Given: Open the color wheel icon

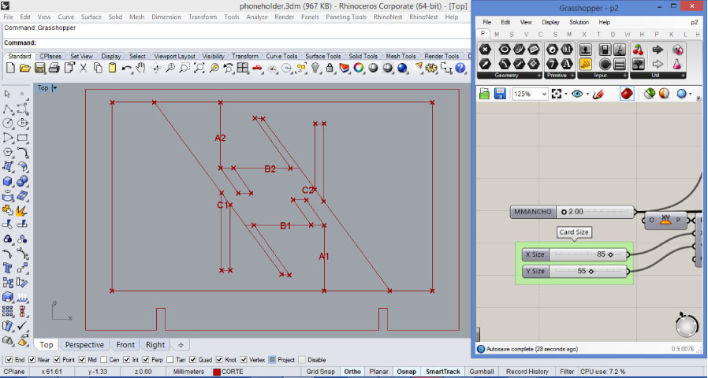Looking at the screenshot, I should point(359,68).
